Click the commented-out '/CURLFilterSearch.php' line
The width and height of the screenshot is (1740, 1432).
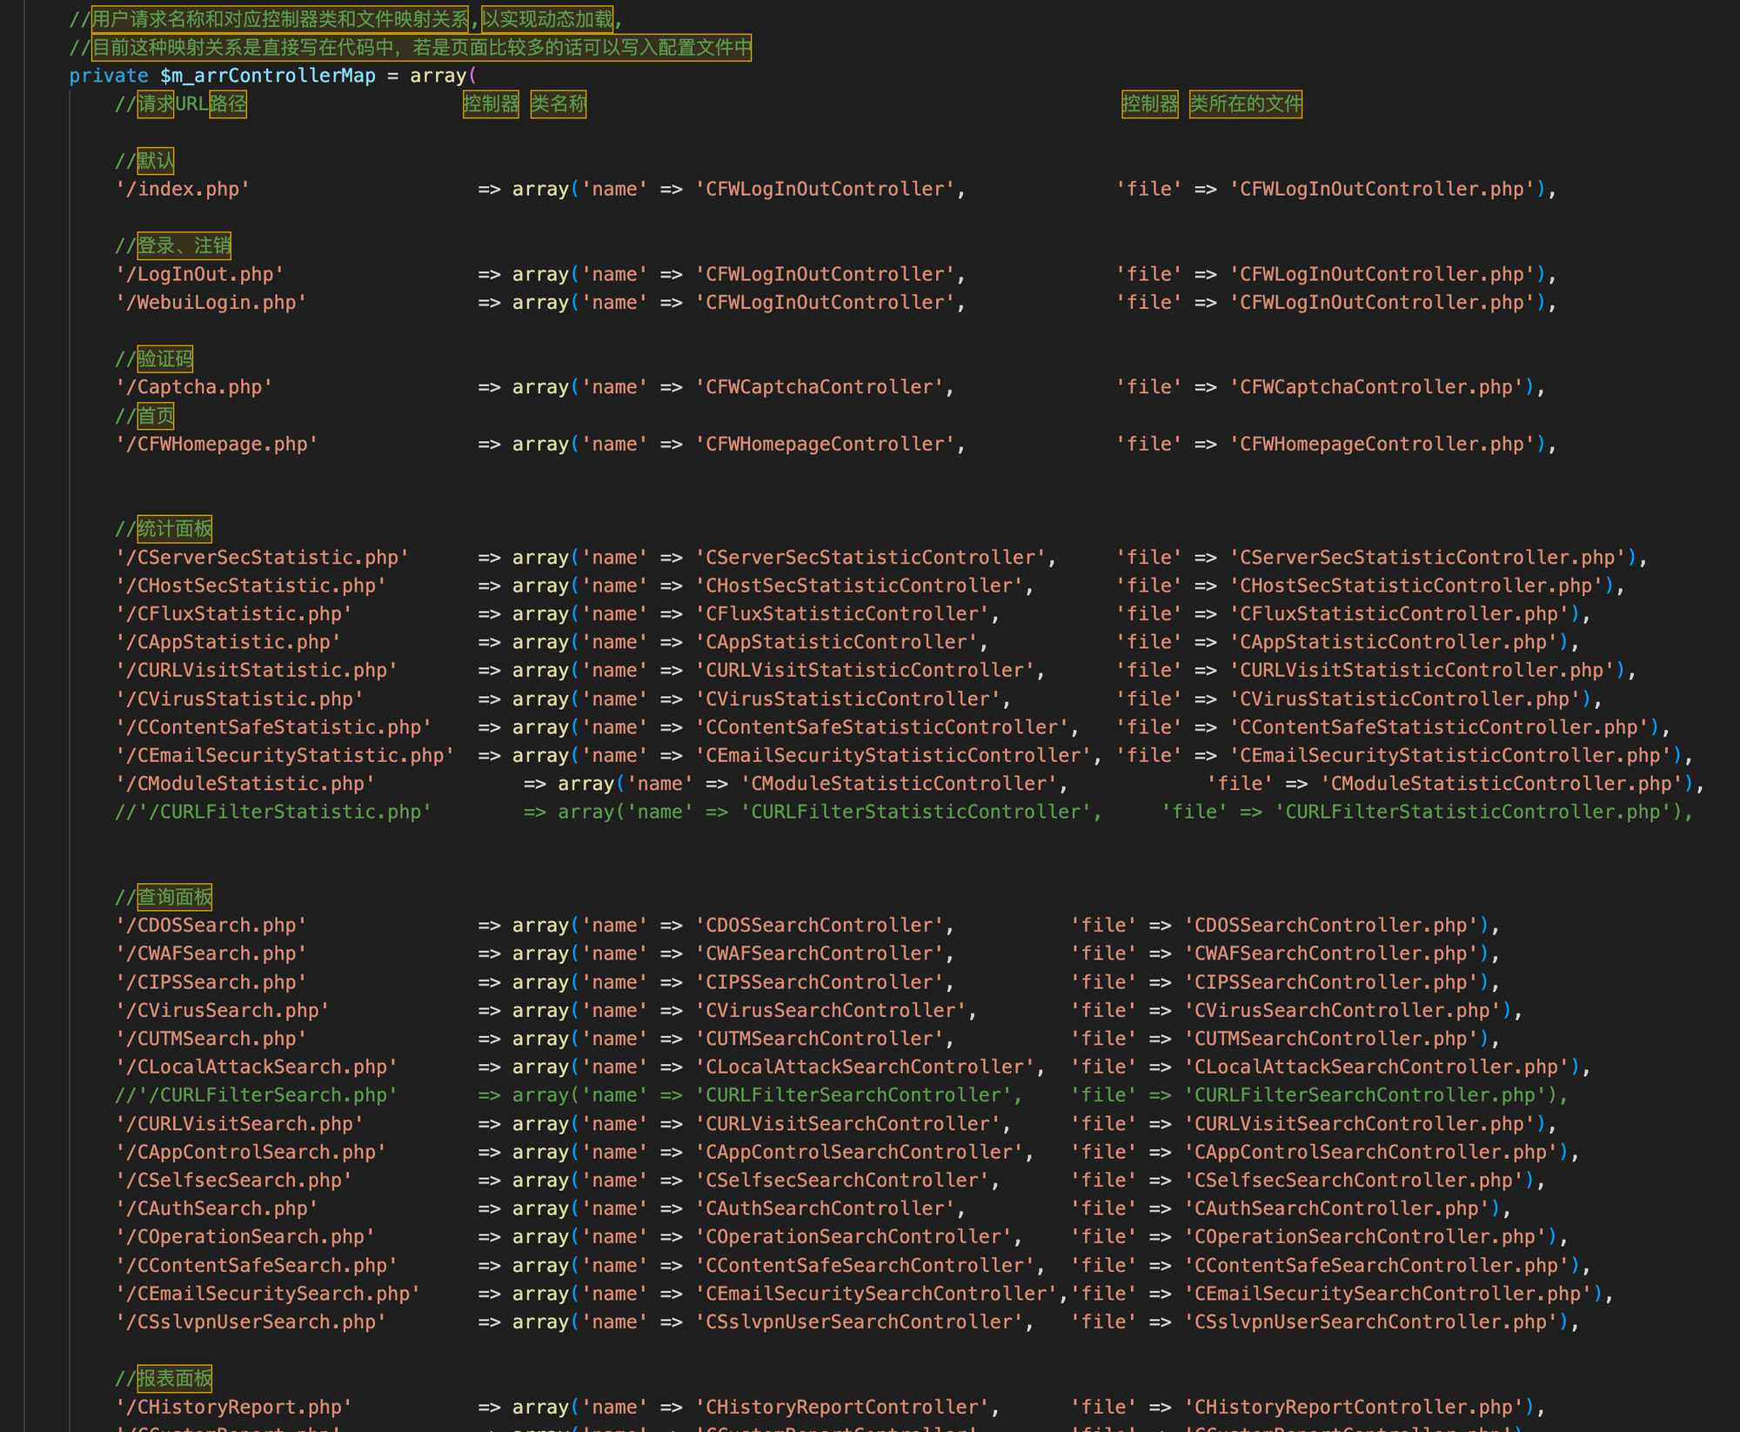pos(257,1095)
